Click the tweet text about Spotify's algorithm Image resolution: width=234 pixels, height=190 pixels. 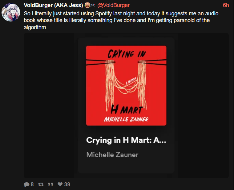click(x=121, y=20)
